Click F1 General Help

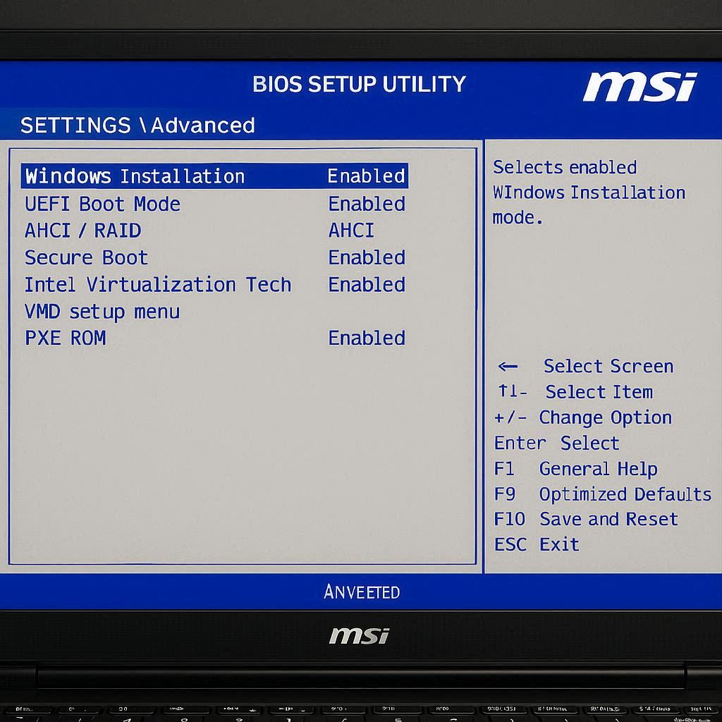[x=575, y=469]
